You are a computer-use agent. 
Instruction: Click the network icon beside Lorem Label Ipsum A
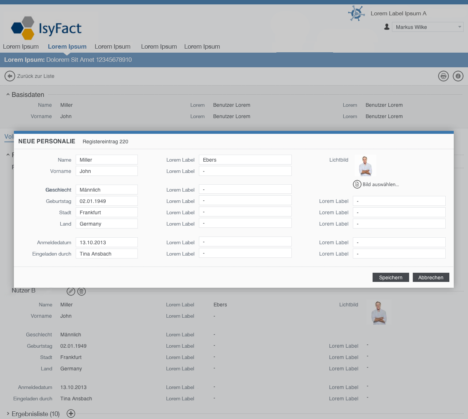[x=356, y=14]
